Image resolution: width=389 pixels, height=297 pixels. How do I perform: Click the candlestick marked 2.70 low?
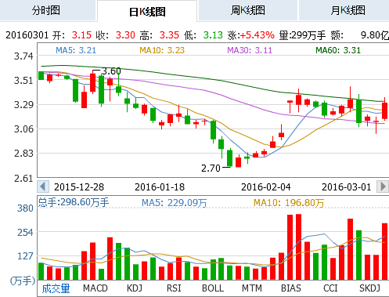[229, 158]
